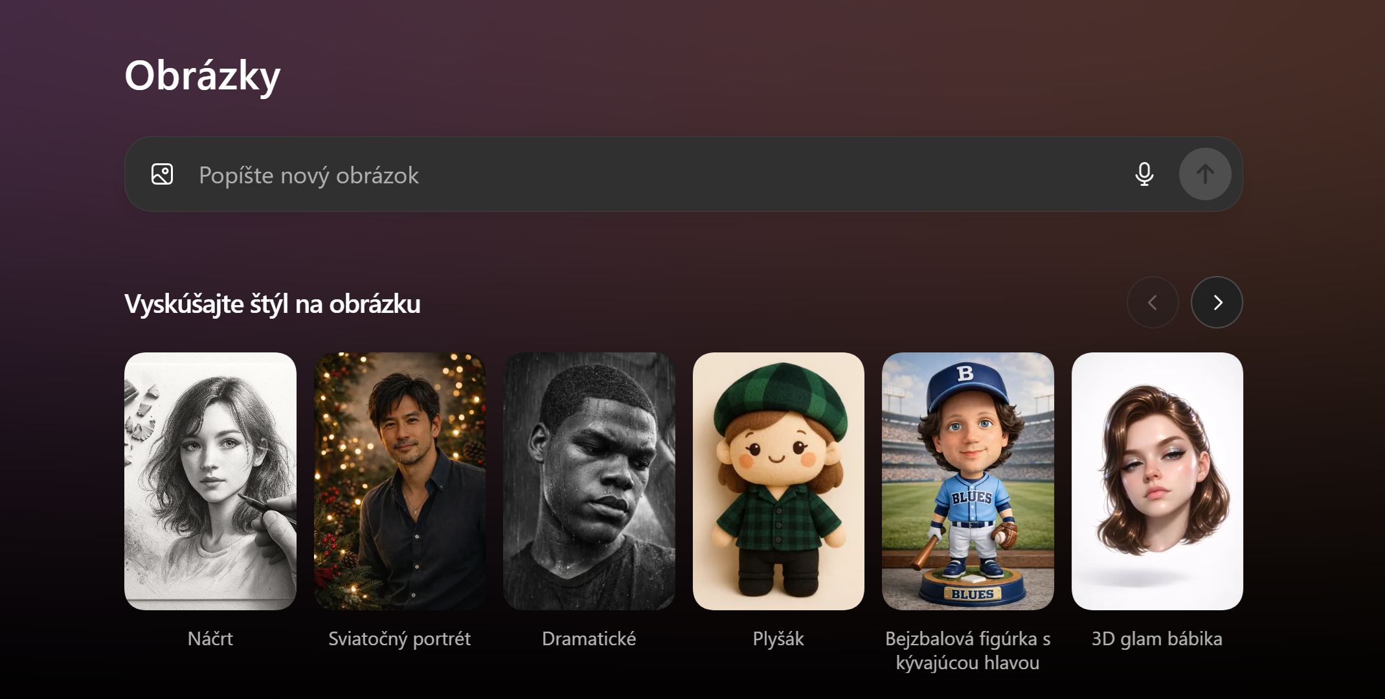Choose the 3D glam bábika thumbnail
1385x699 pixels.
[1157, 481]
